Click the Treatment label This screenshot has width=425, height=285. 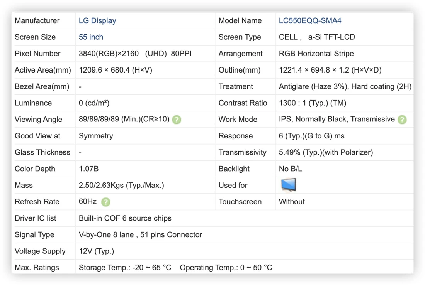pos(236,87)
